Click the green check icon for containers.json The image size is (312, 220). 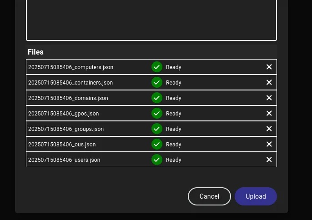point(157,83)
